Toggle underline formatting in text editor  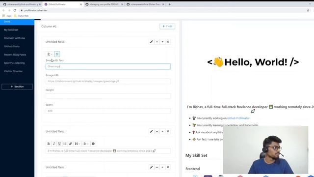[59, 144]
